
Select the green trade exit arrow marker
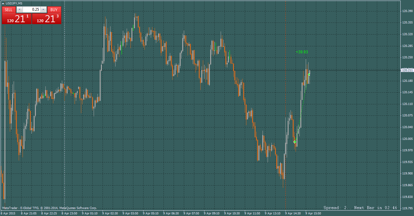pos(309,74)
